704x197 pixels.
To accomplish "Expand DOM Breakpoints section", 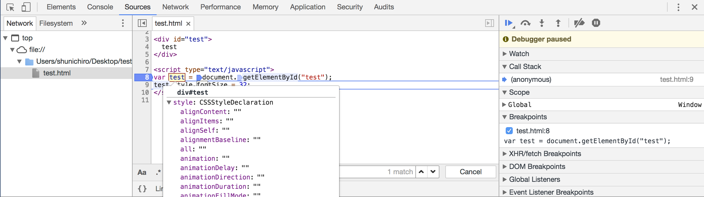I will [x=505, y=167].
